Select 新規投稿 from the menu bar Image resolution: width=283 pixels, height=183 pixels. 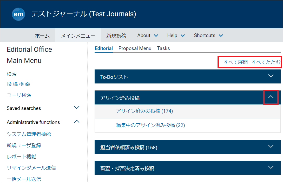(116, 35)
